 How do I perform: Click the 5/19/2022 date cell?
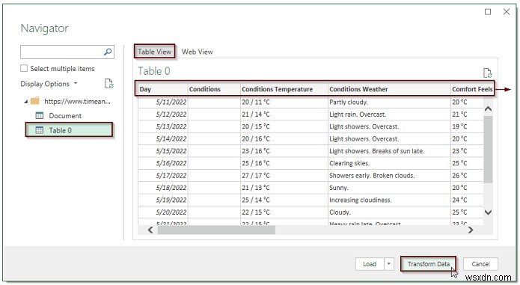(163, 200)
